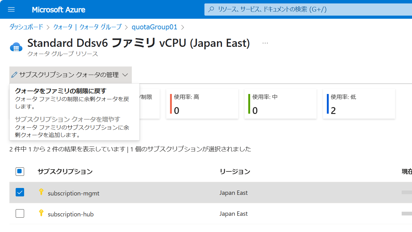Click Standard Ddsv6 ファミリ vCPU page title
This screenshot has height=232, width=412.
point(139,43)
